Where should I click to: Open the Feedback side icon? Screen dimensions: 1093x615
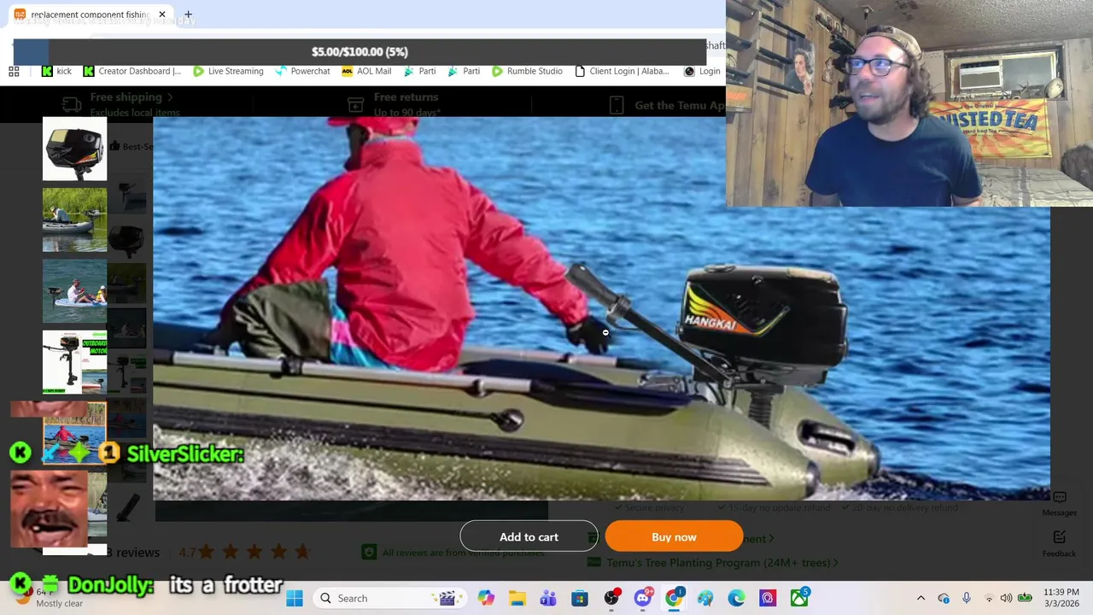1059,543
